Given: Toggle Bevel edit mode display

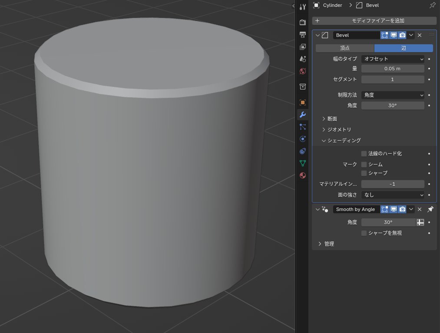Looking at the screenshot, I should (x=385, y=35).
